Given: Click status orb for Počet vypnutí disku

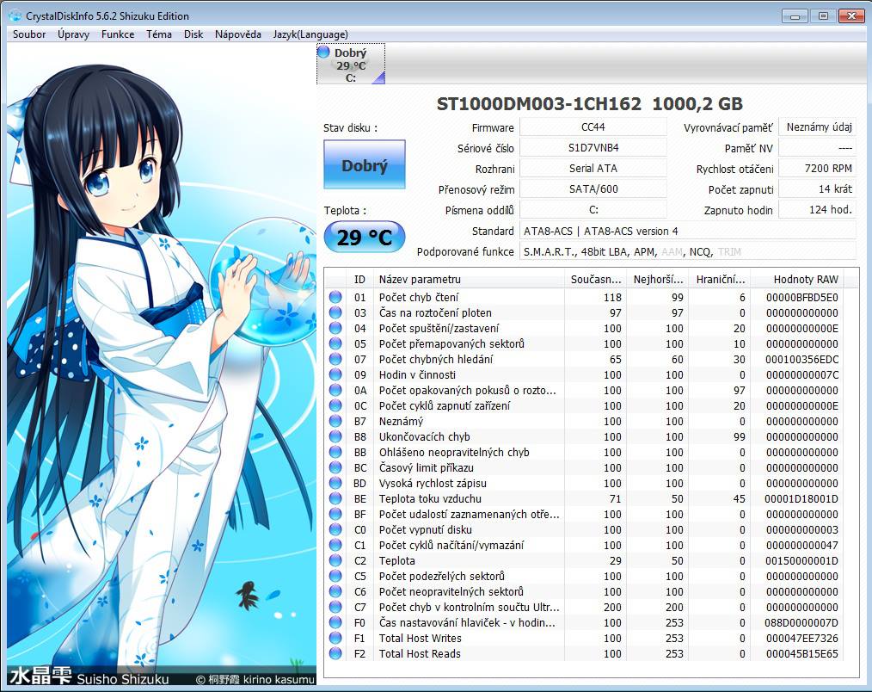Looking at the screenshot, I should tap(335, 529).
